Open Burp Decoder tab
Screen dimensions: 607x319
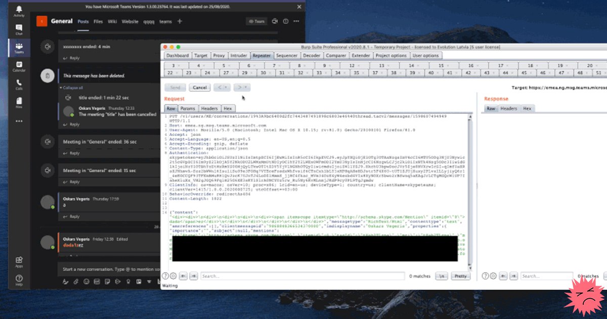coord(312,55)
